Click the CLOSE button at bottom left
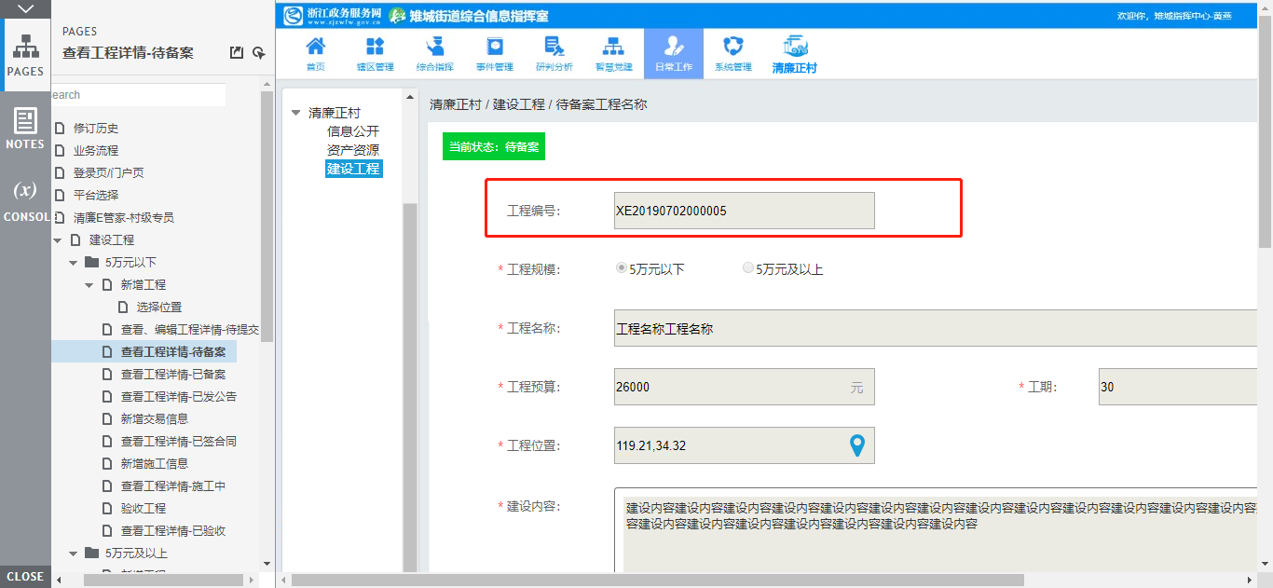Viewport: 1273px width, 588px height. point(25,576)
